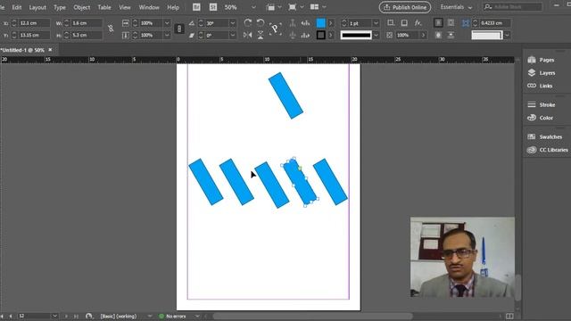Image resolution: width=571 pixels, height=321 pixels.
Task: Click the preflight profile icon in status bar
Action: coord(89,316)
